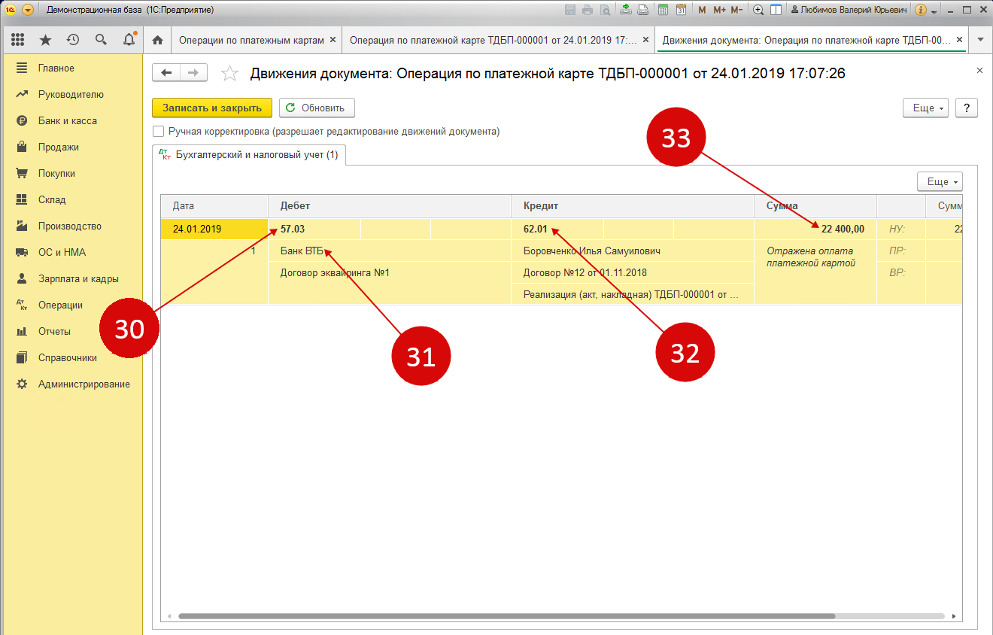Open the Еще menu above the table

point(940,181)
